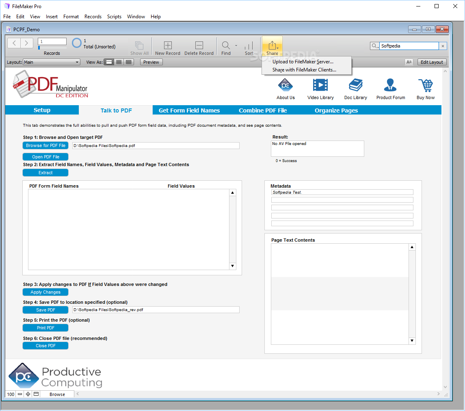Open Find mode with magnifier icon
The width and height of the screenshot is (465, 411).
(x=226, y=45)
